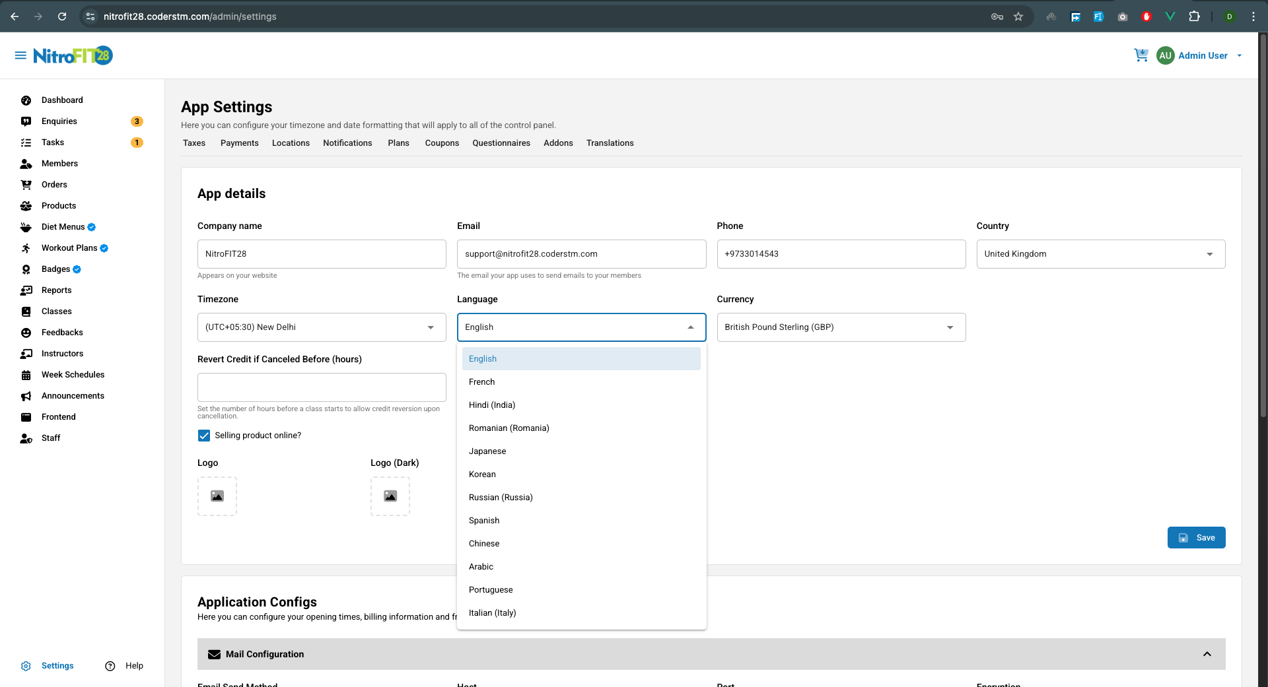The image size is (1268, 687).
Task: Open the Timezone dropdown
Action: [322, 327]
